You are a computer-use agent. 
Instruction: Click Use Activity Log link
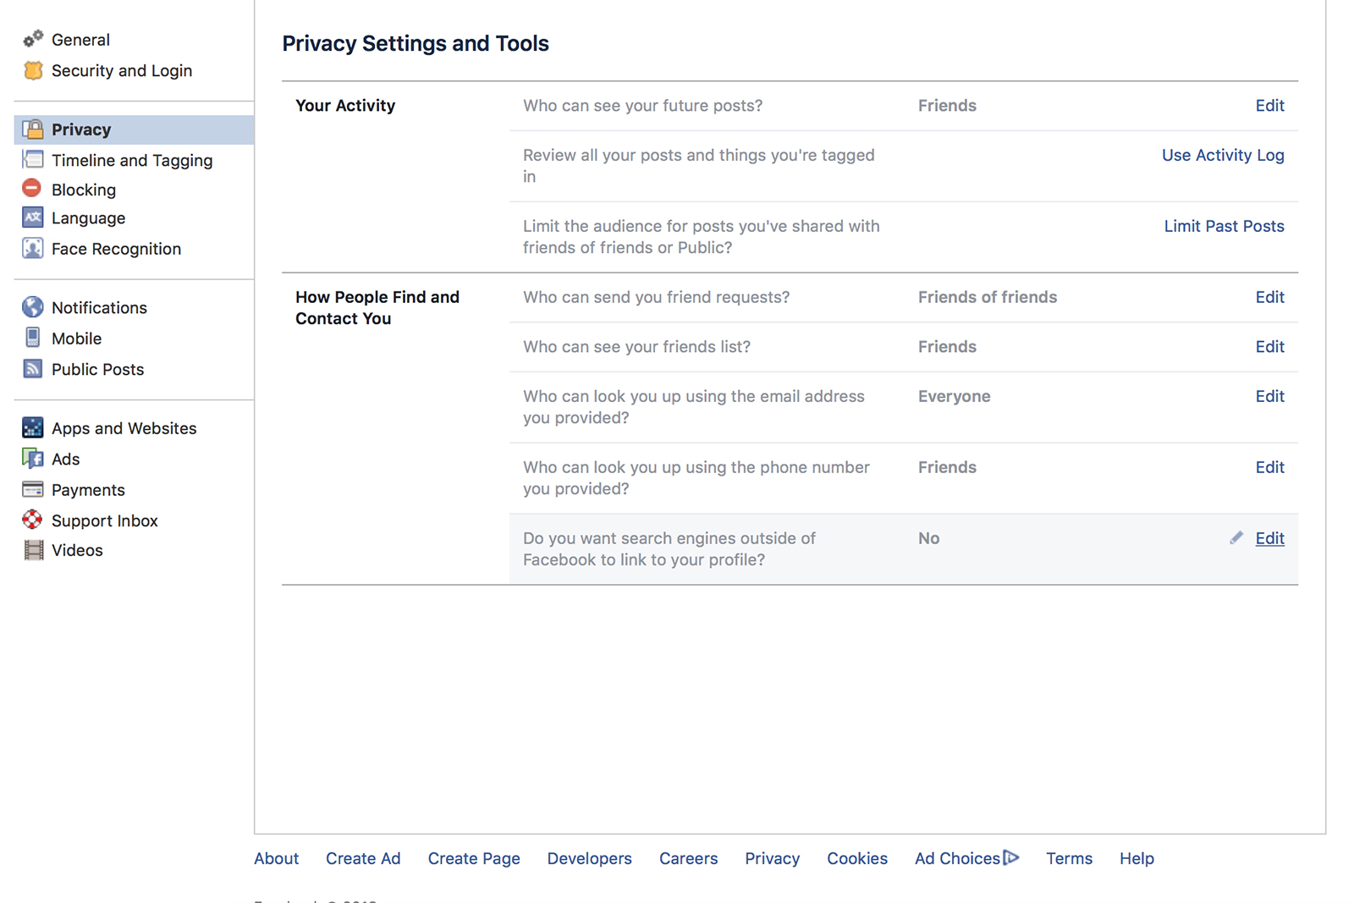[1223, 155]
